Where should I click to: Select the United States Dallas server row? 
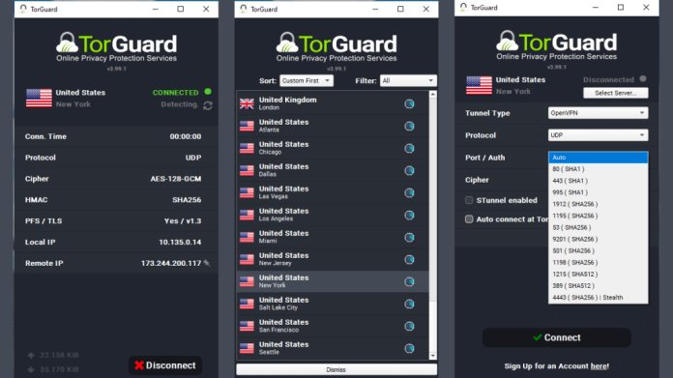[333, 170]
